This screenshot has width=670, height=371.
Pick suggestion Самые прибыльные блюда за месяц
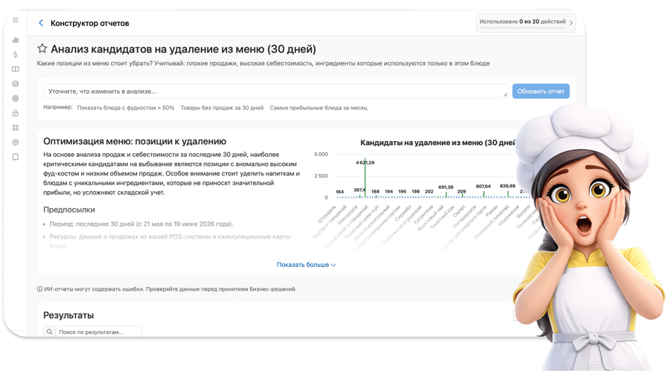pos(319,108)
